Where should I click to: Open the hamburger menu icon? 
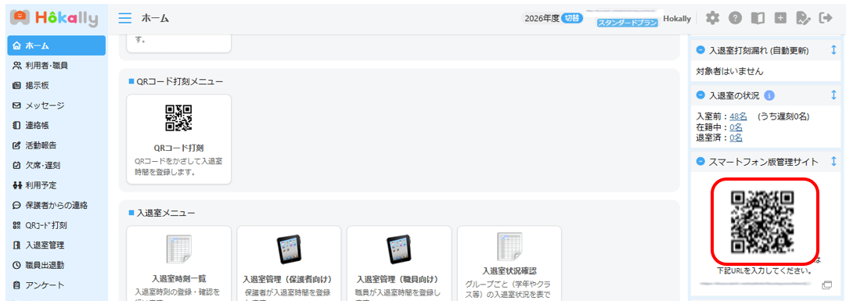[x=124, y=18]
